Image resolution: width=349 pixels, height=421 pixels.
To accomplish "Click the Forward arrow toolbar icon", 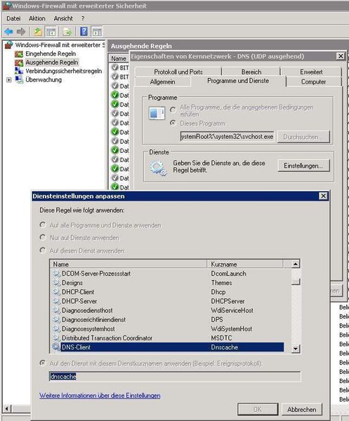I will (x=21, y=32).
